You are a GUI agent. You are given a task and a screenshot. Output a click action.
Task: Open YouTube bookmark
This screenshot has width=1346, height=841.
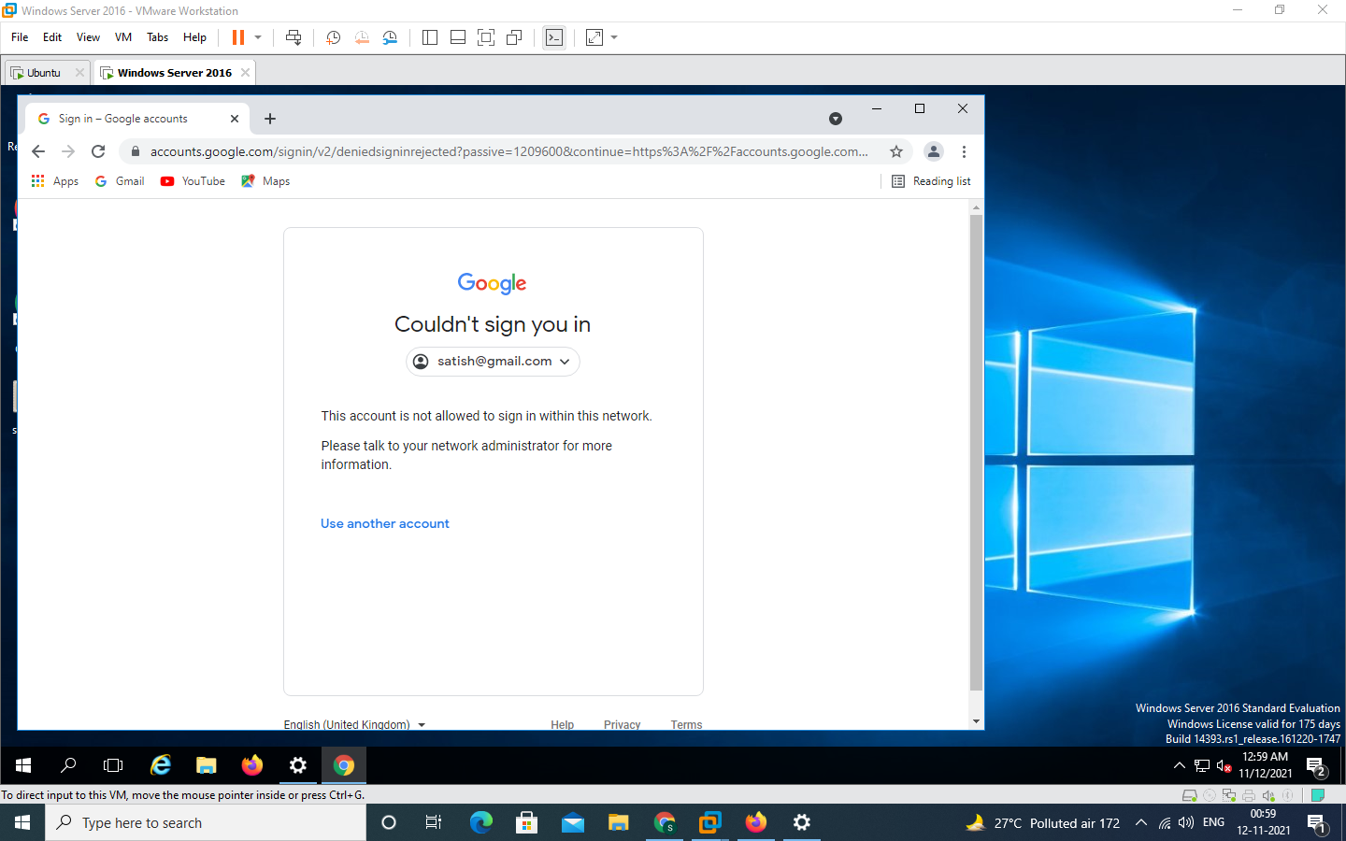coord(193,181)
